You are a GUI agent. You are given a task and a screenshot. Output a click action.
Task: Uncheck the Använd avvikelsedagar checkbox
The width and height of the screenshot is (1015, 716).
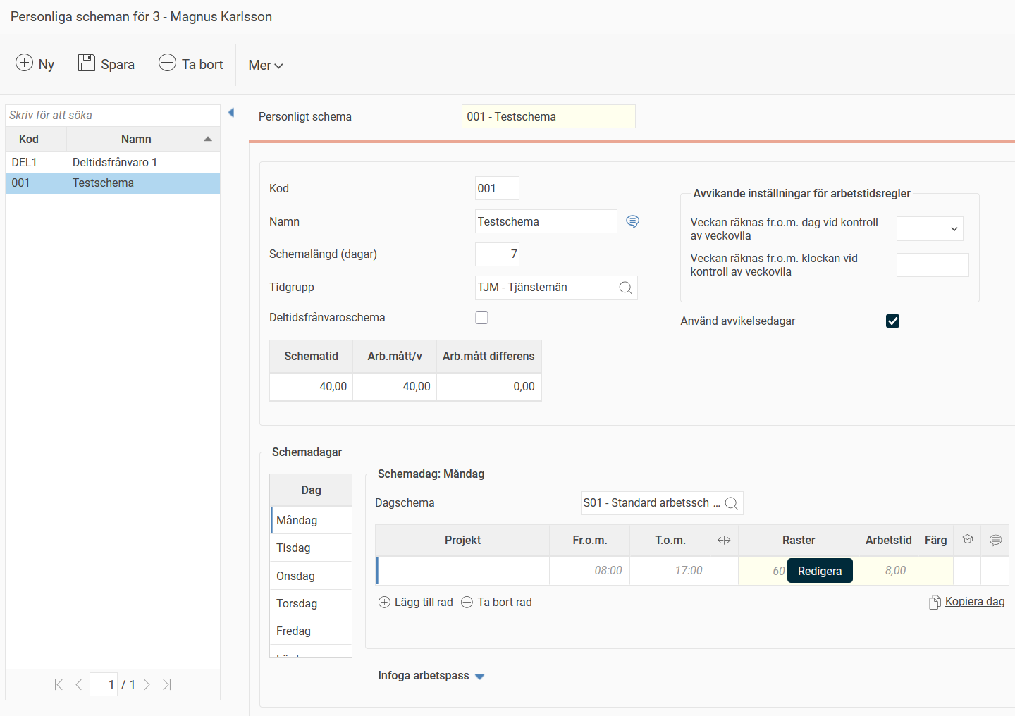click(892, 321)
